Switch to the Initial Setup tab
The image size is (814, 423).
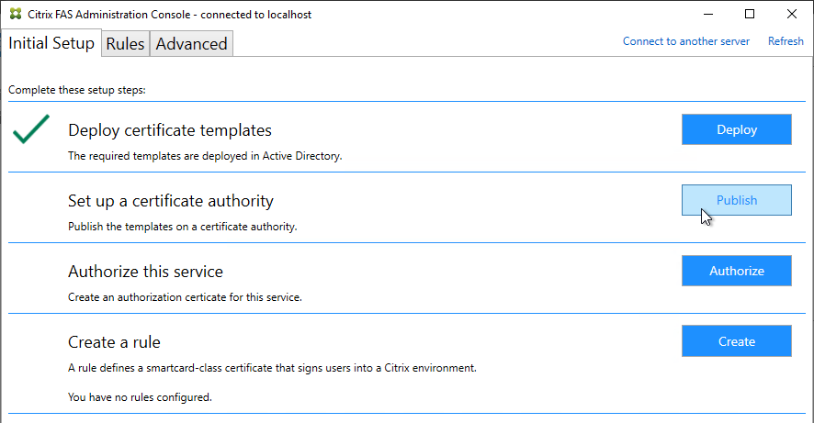pyautogui.click(x=51, y=43)
